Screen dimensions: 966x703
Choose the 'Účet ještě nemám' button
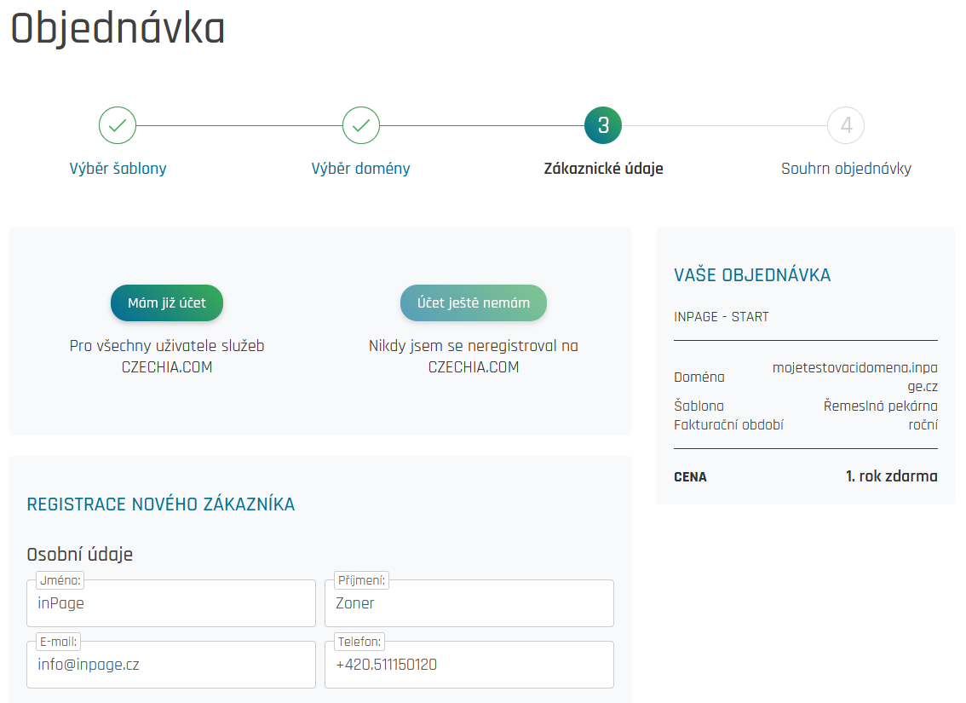tap(473, 303)
